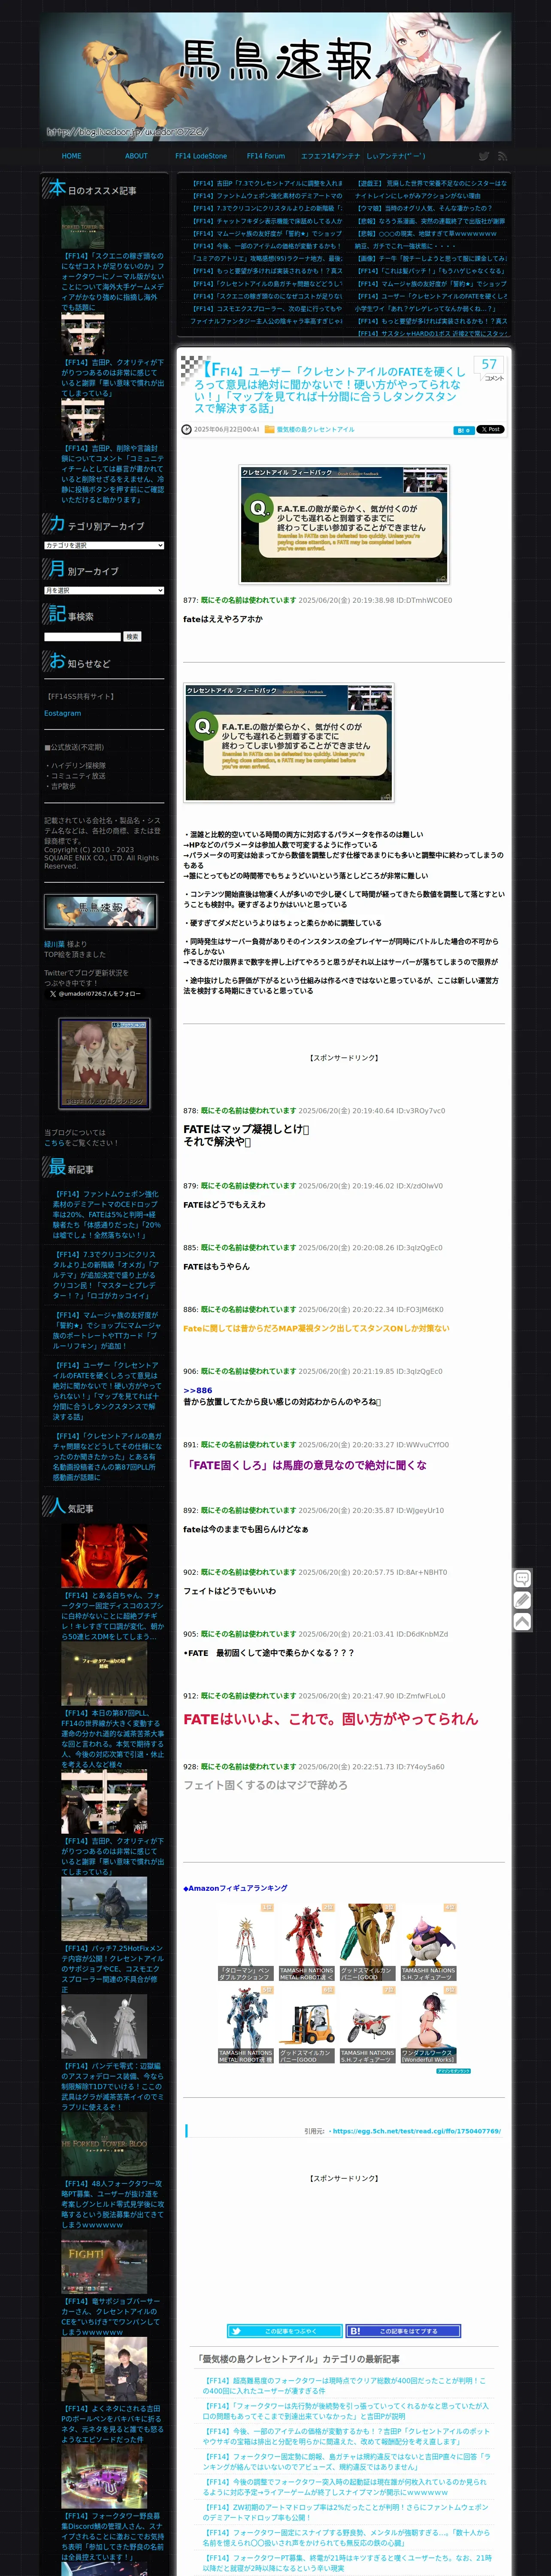This screenshot has height=2576, width=551.
Task: Open the Twitter icon in navigation bar
Action: coord(484,156)
